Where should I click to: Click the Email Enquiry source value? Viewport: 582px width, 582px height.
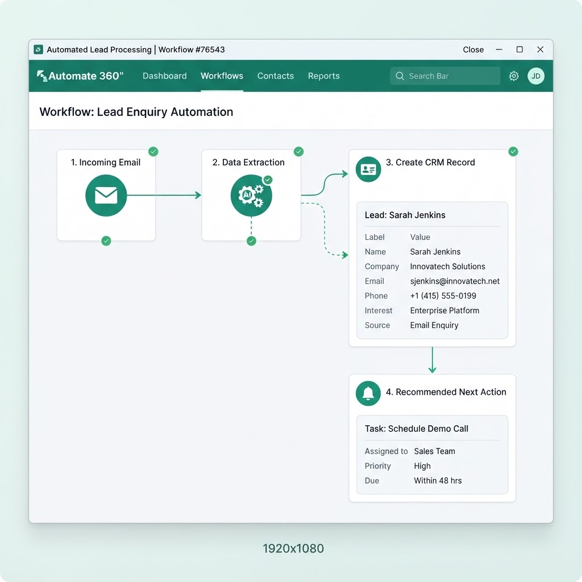pos(434,326)
